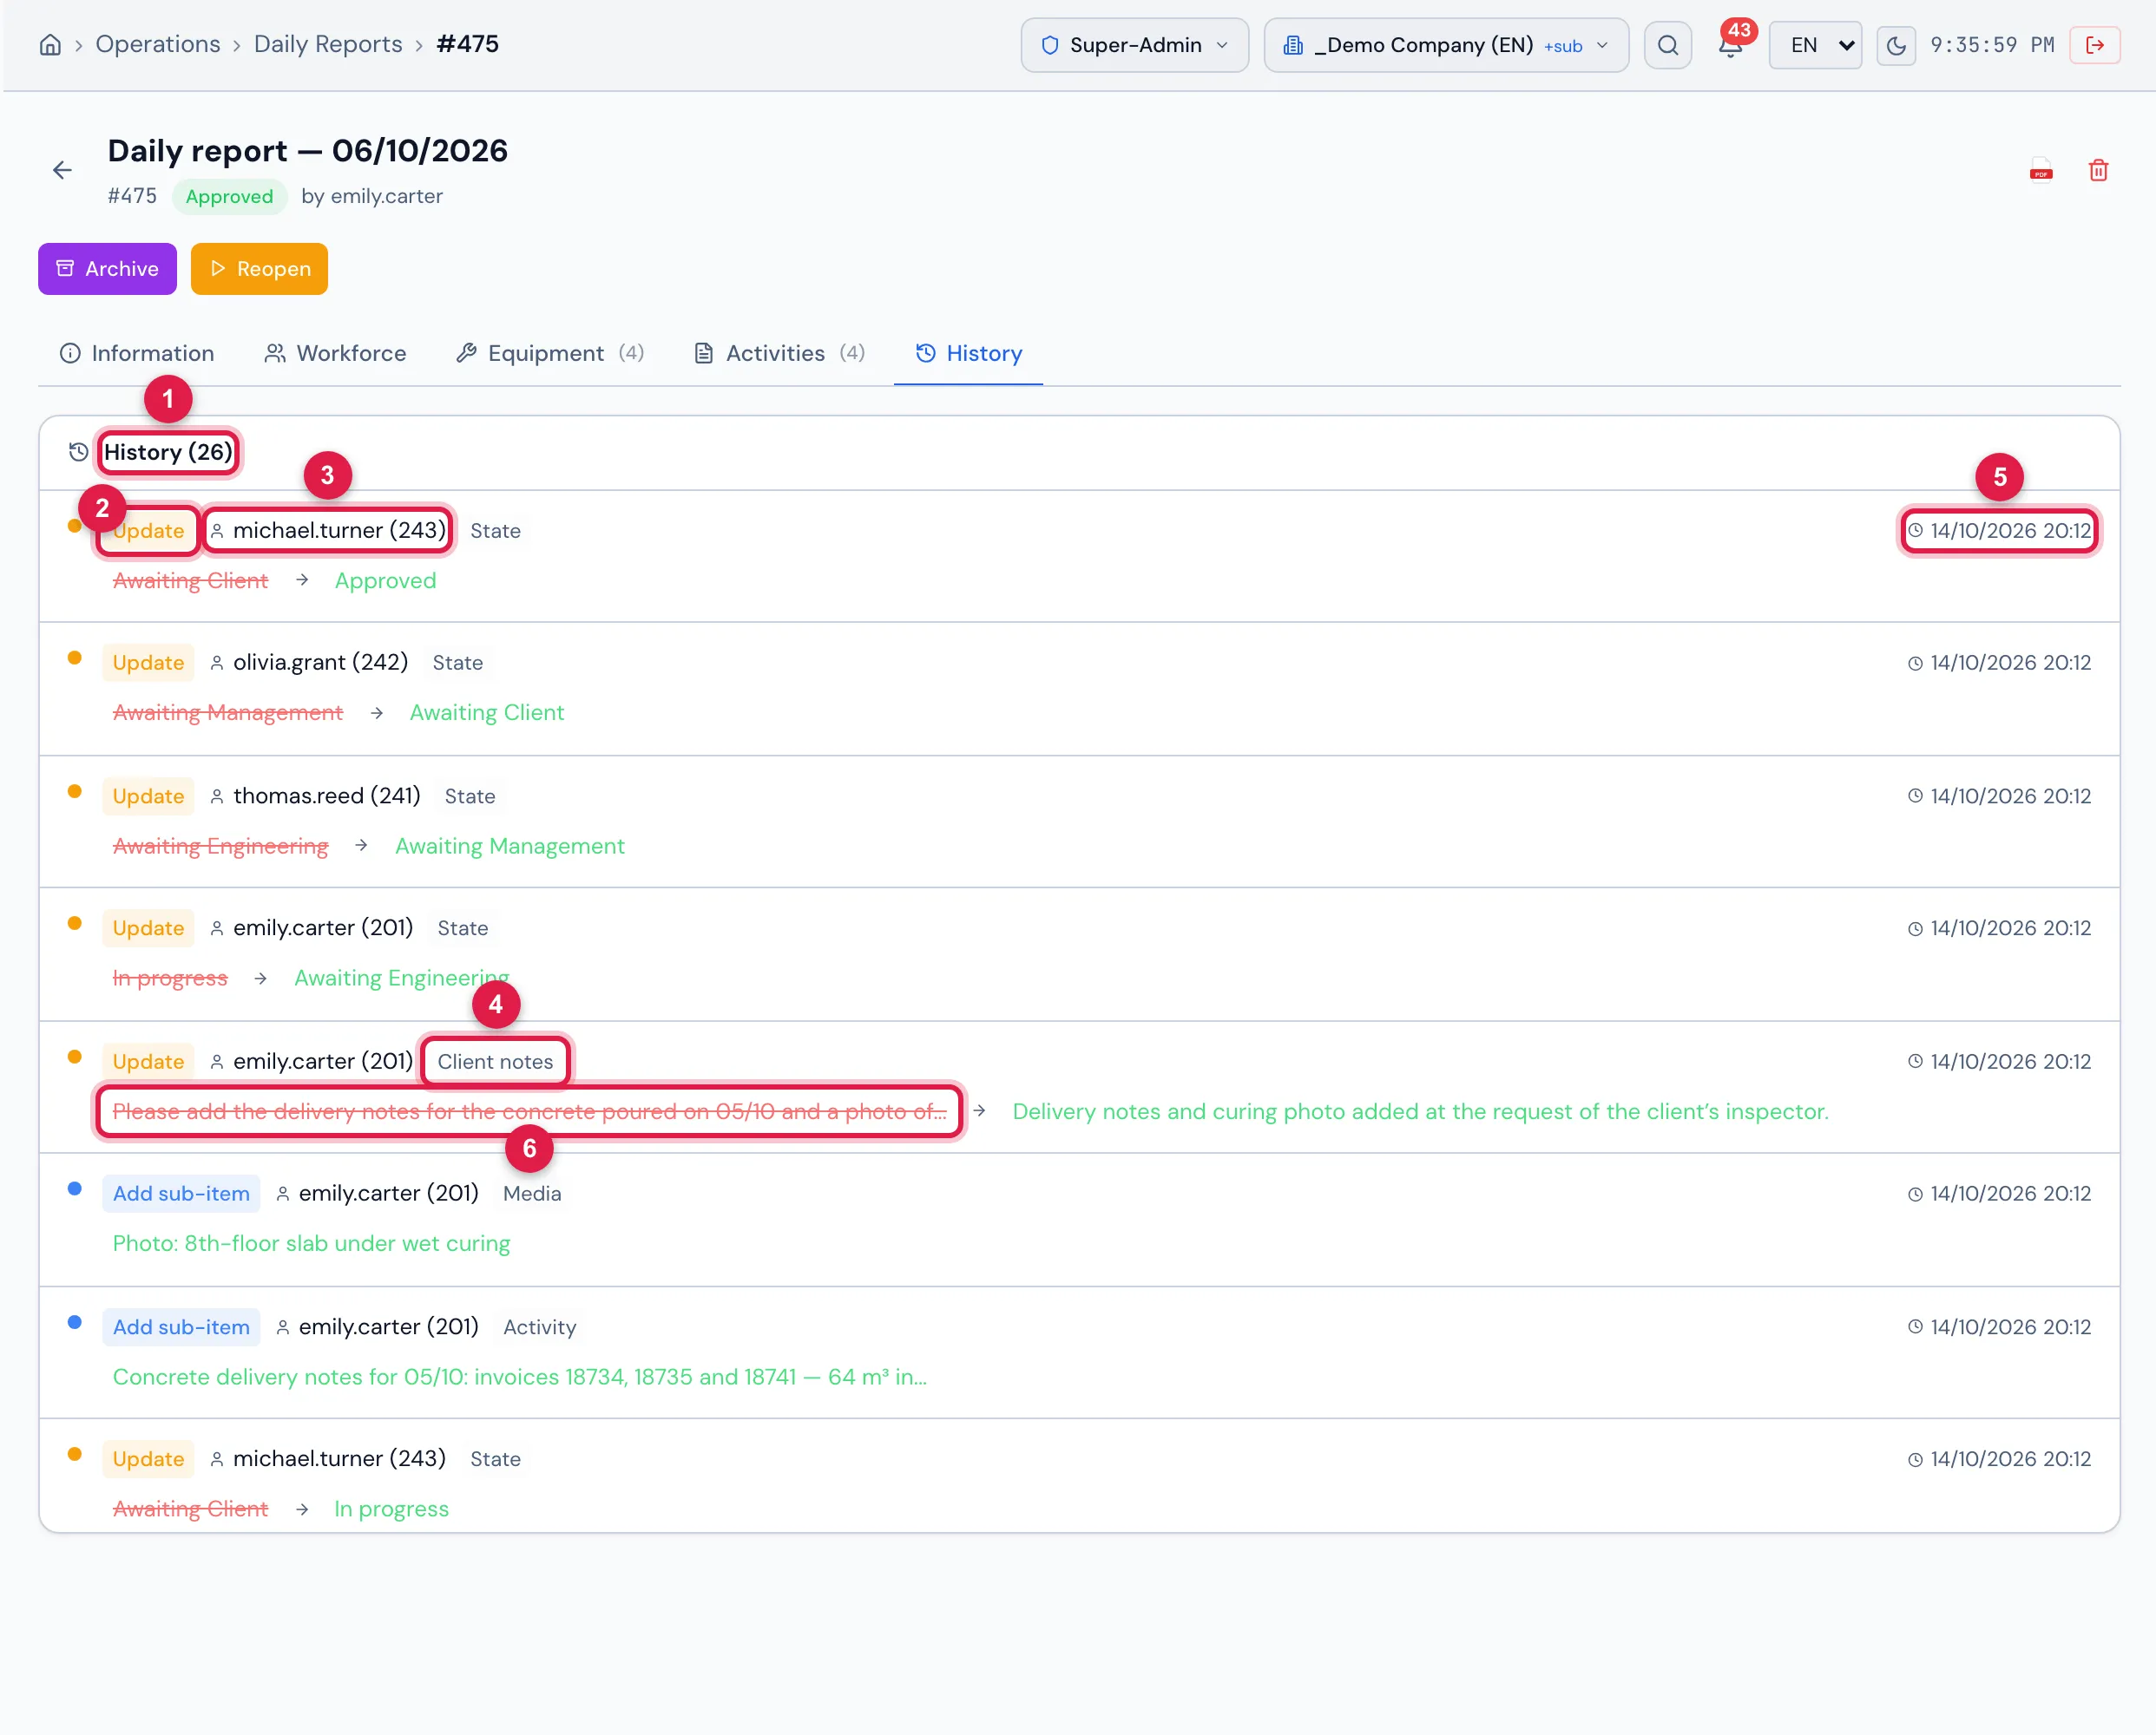Image resolution: width=2156 pixels, height=1735 pixels.
Task: Export the report with the PDF icon
Action: 2041,171
